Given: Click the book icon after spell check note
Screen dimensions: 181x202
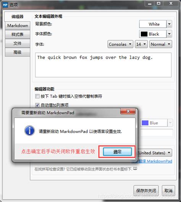Looking at the screenshot, I should coord(135,168).
